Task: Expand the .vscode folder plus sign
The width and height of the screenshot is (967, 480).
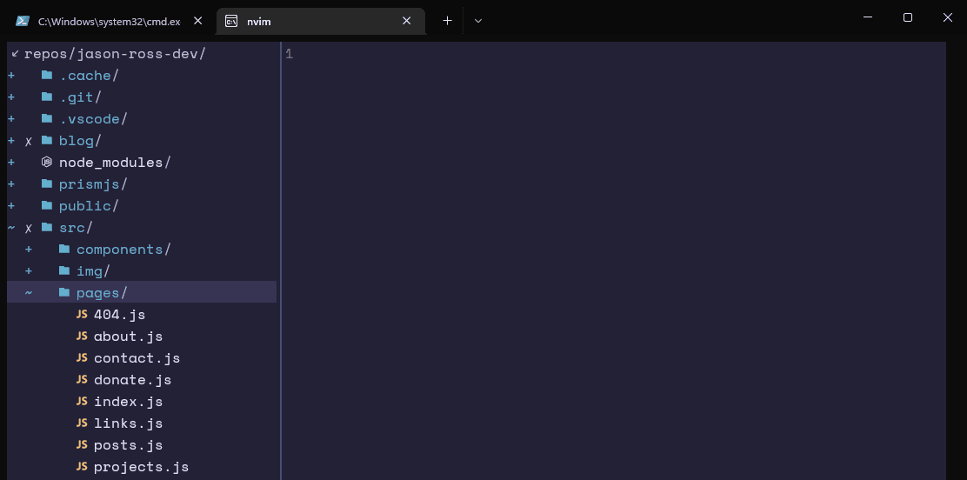Action: 11,118
